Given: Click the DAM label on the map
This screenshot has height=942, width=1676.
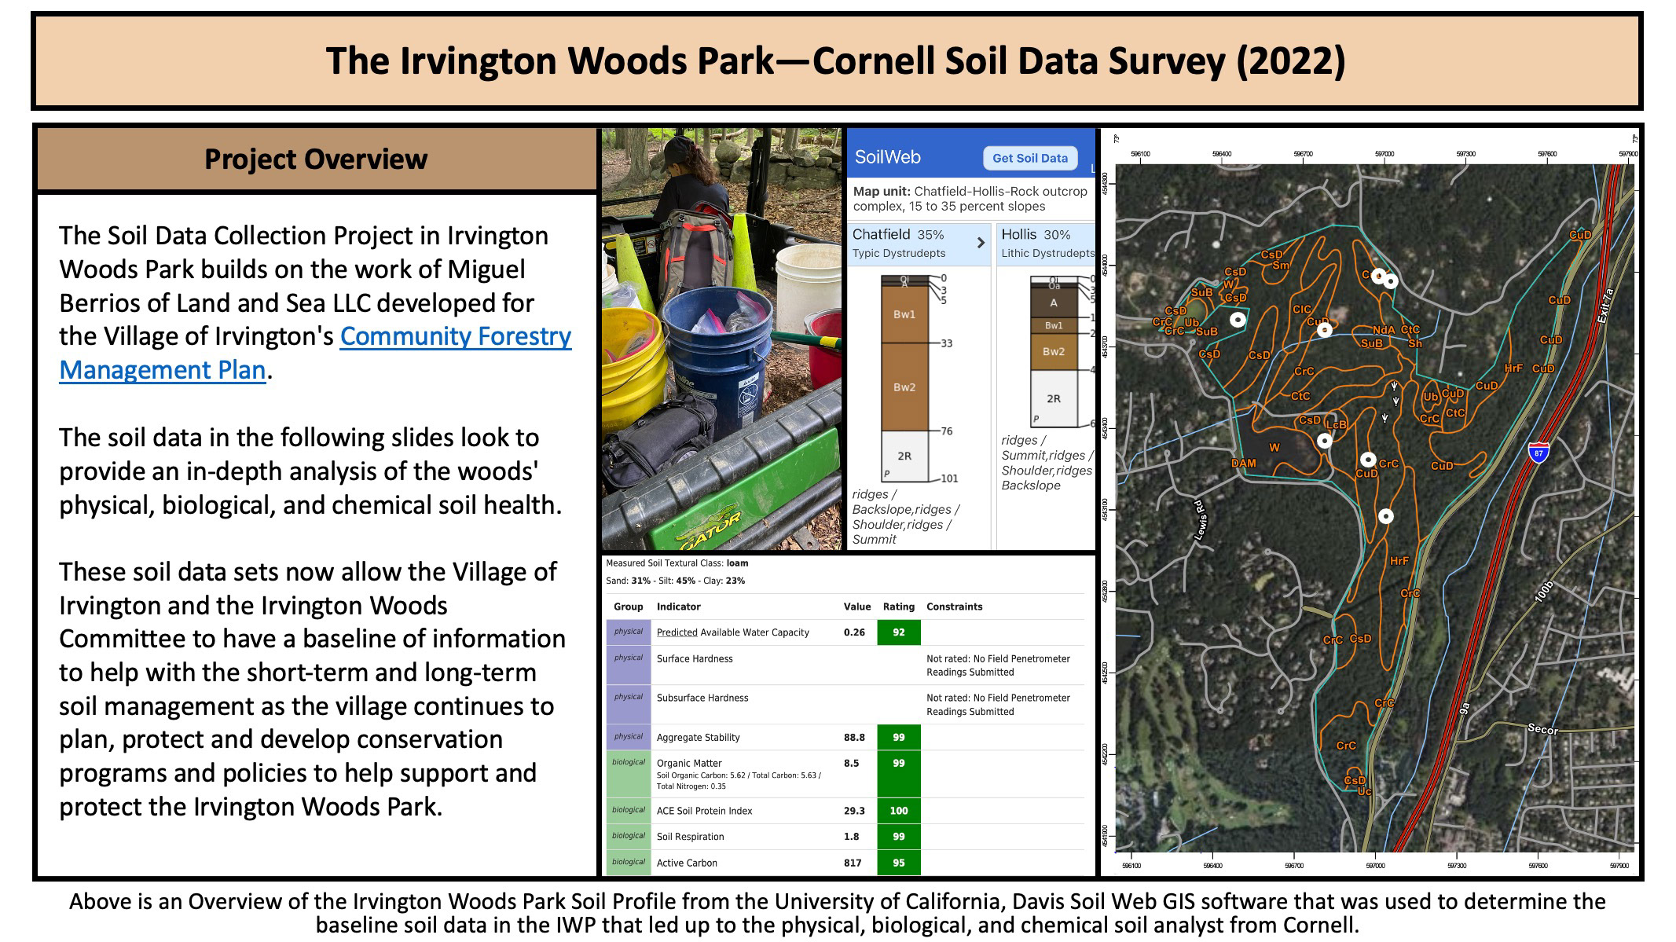Looking at the screenshot, I should 1243,464.
